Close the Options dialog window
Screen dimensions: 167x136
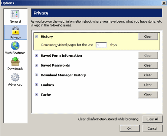point(164,3)
